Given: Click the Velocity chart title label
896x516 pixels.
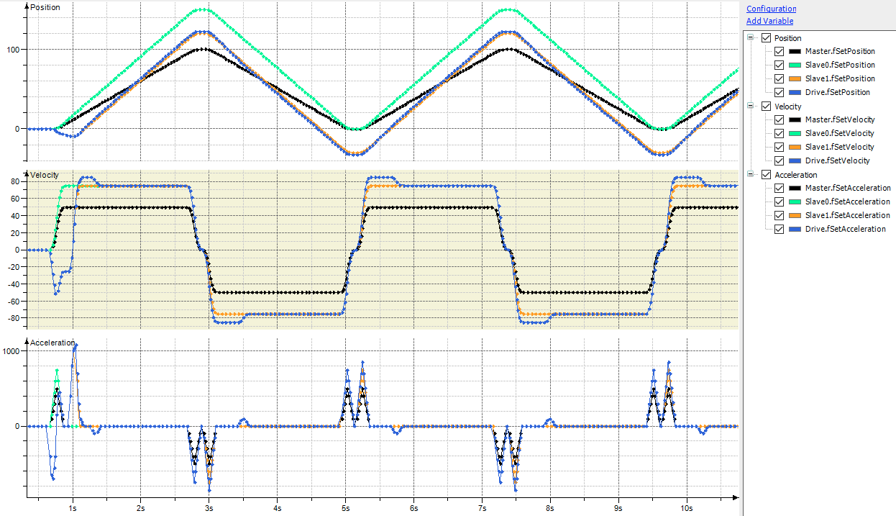Looking at the screenshot, I should (45, 176).
